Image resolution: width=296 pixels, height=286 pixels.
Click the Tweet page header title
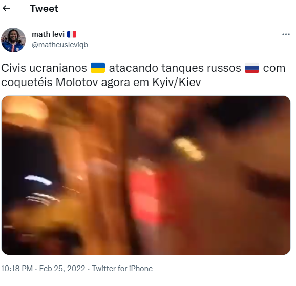pos(44,9)
